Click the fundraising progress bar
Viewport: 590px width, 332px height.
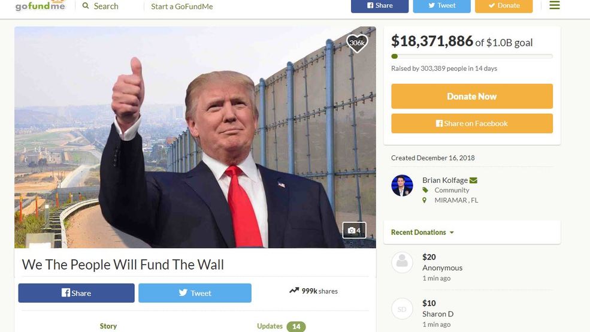click(472, 56)
